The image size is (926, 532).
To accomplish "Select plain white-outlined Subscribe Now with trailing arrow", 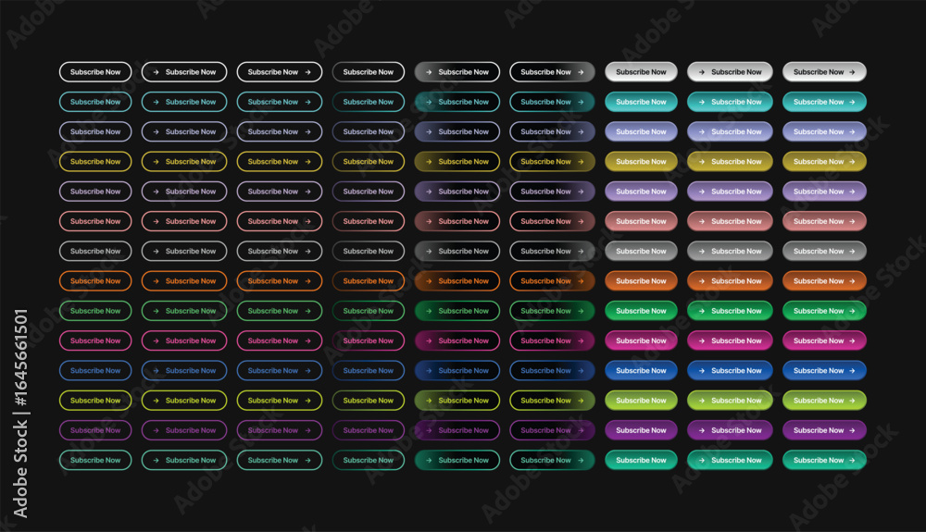I will click(280, 72).
